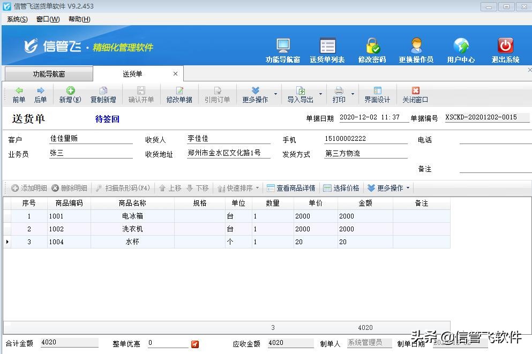Open the 送货单列表 delivery list icon
532x354 pixels.
[x=328, y=48]
